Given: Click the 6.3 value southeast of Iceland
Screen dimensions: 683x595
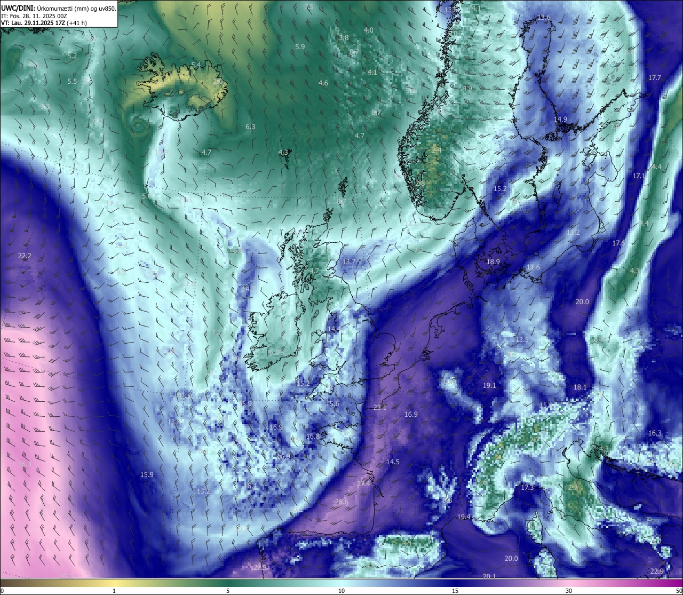Looking at the screenshot, I should (250, 127).
